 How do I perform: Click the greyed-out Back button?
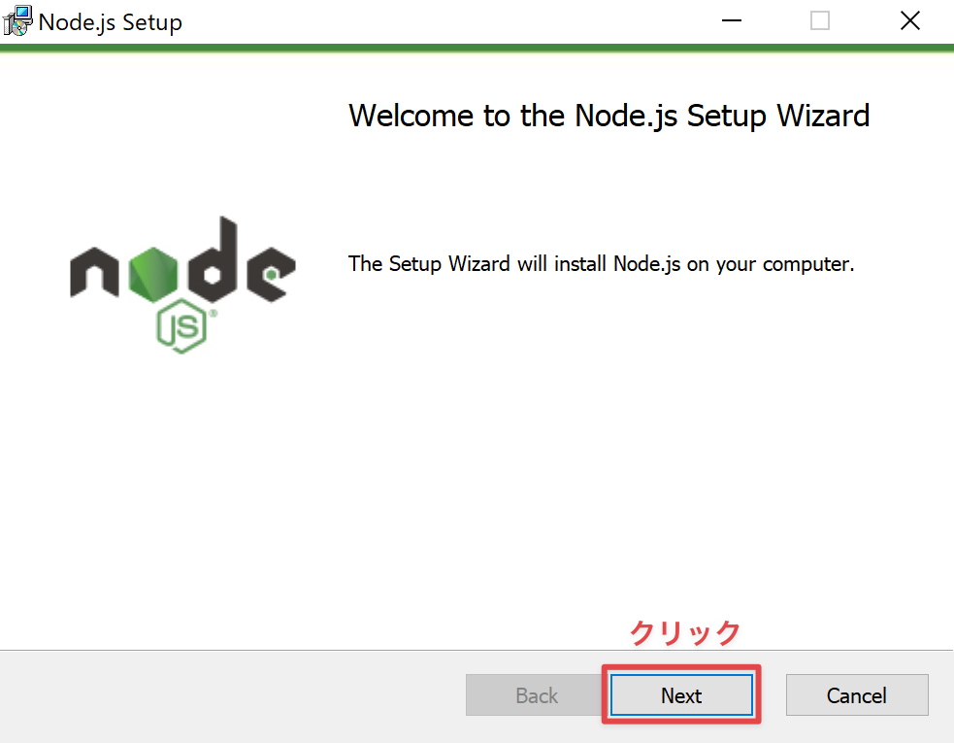pos(537,695)
